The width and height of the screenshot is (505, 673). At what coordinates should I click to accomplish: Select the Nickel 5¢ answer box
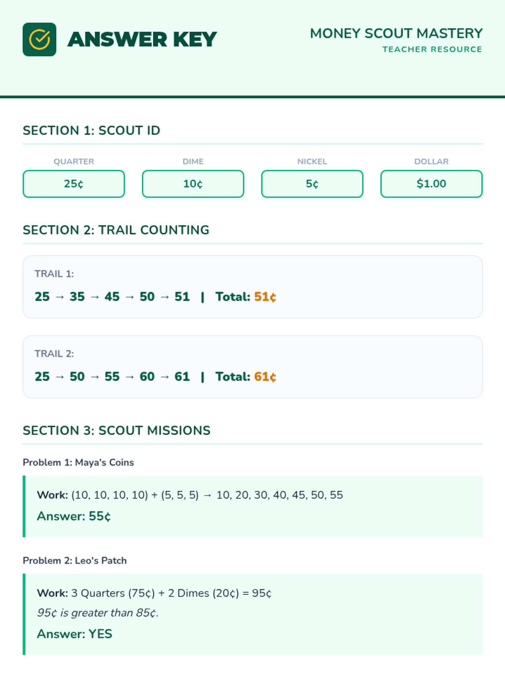pyautogui.click(x=312, y=184)
